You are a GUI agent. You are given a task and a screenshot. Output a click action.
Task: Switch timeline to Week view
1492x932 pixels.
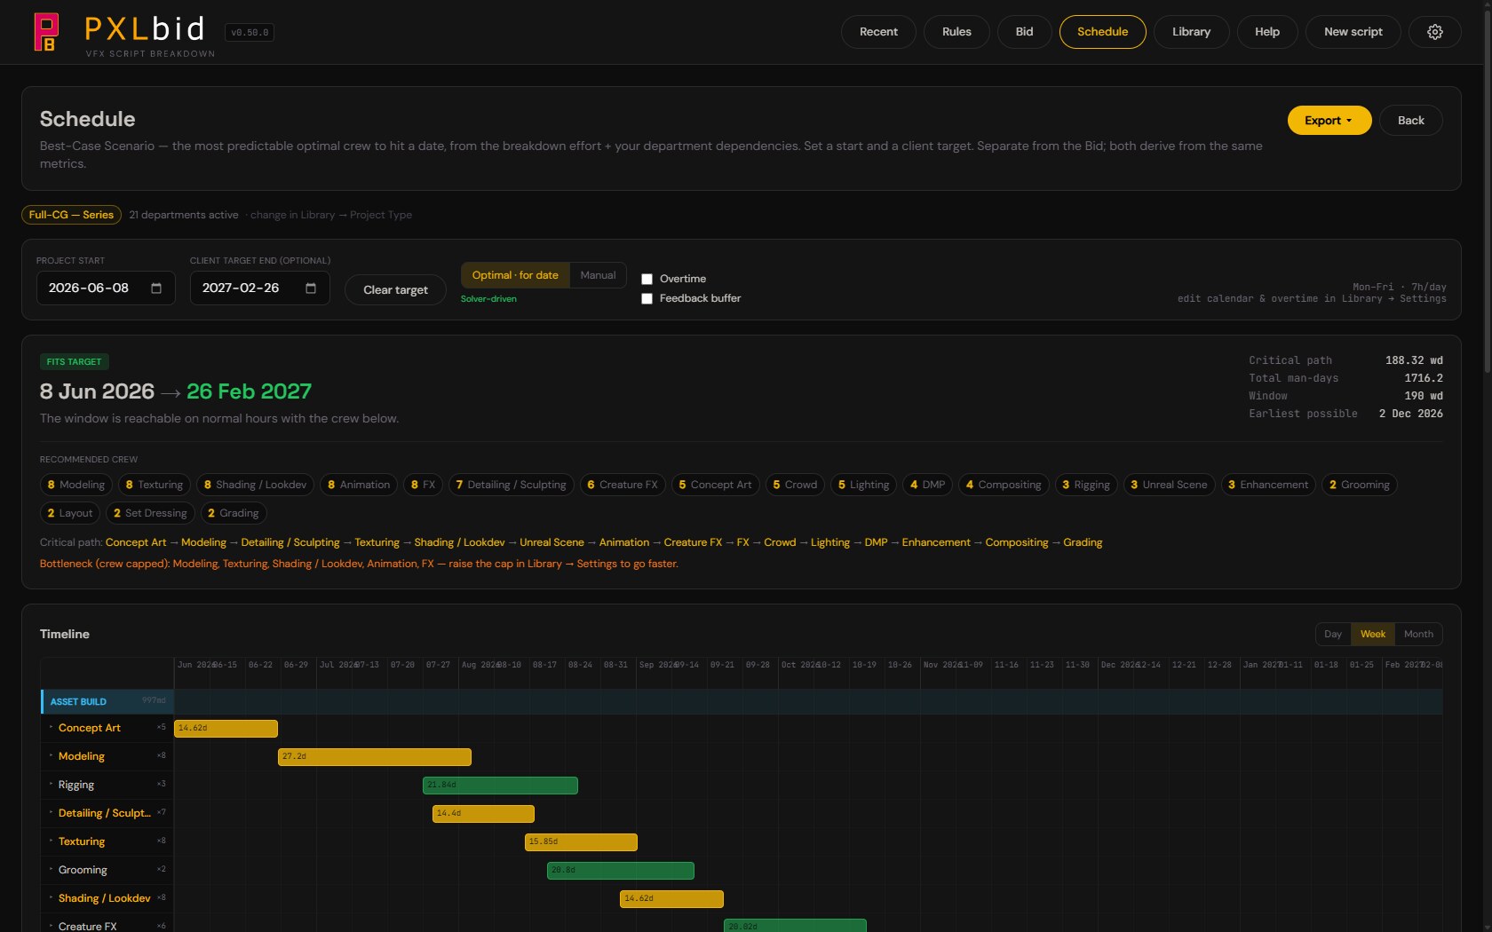coord(1373,634)
